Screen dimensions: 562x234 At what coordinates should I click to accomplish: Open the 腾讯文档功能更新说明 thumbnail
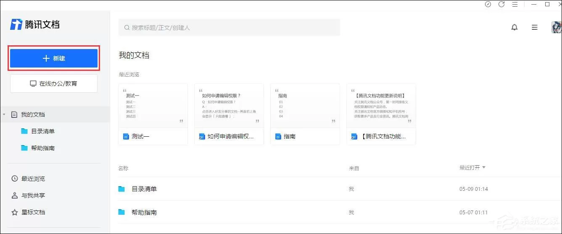pyautogui.click(x=381, y=106)
